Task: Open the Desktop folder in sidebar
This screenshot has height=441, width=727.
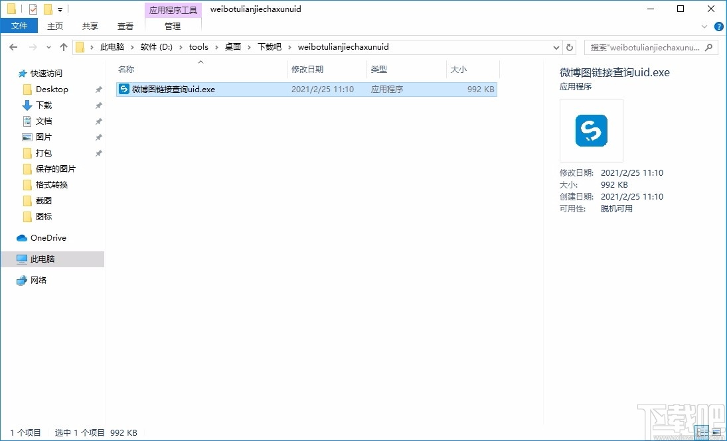Action: 52,89
